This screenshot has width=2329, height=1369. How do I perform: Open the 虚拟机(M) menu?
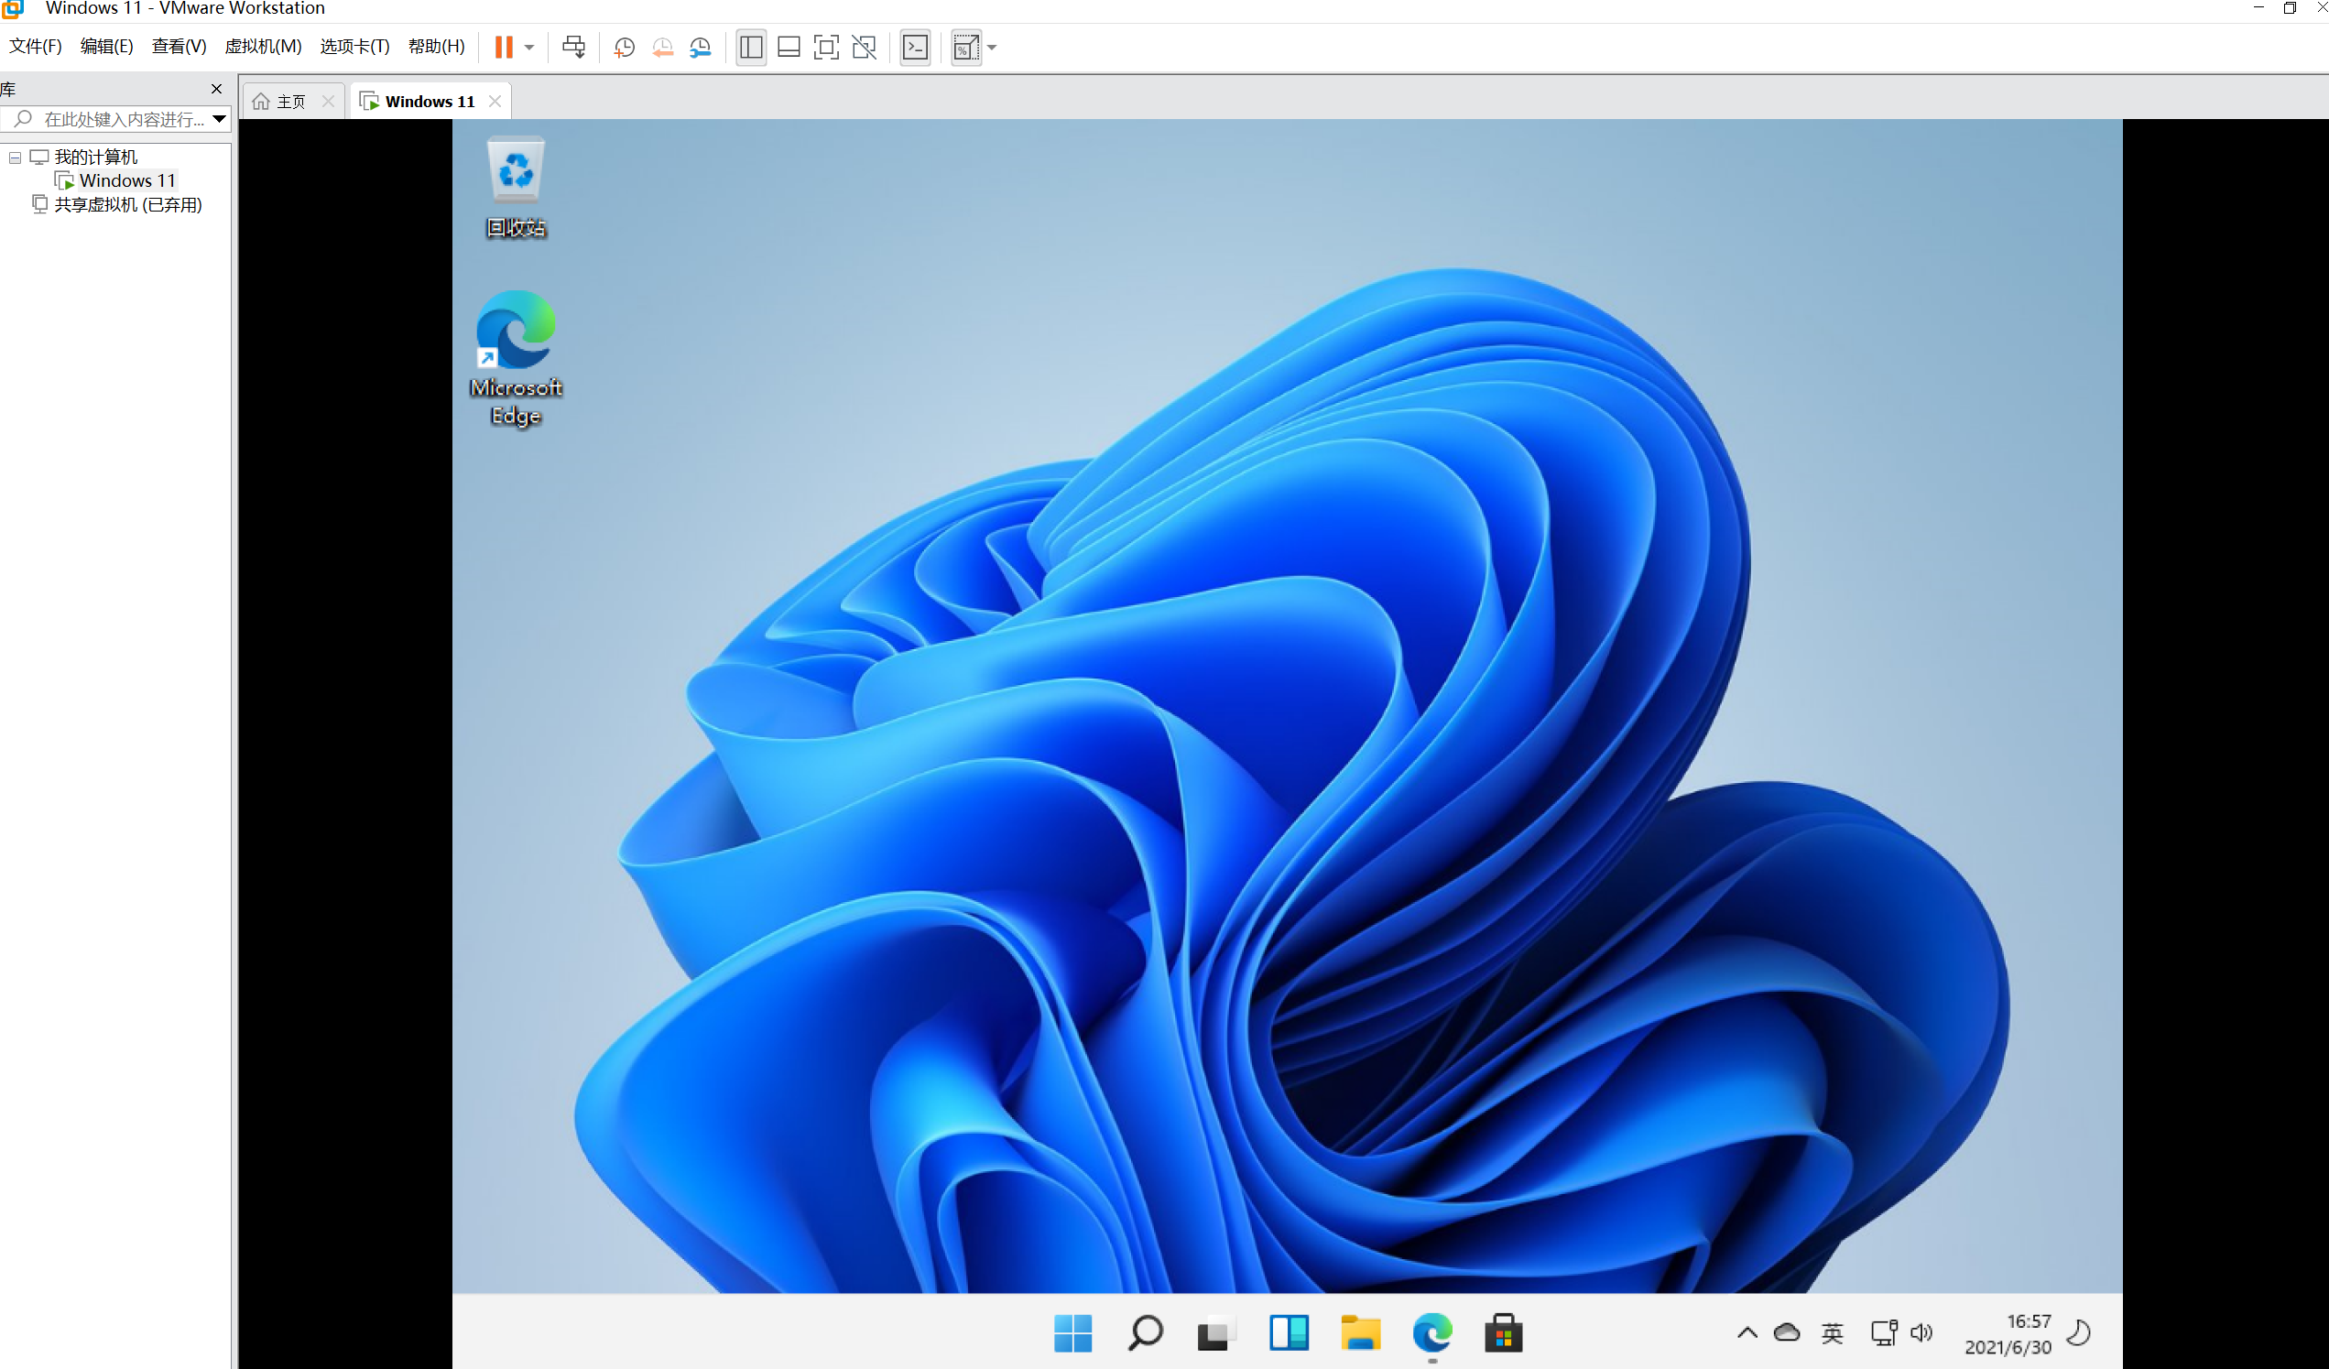pyautogui.click(x=263, y=46)
